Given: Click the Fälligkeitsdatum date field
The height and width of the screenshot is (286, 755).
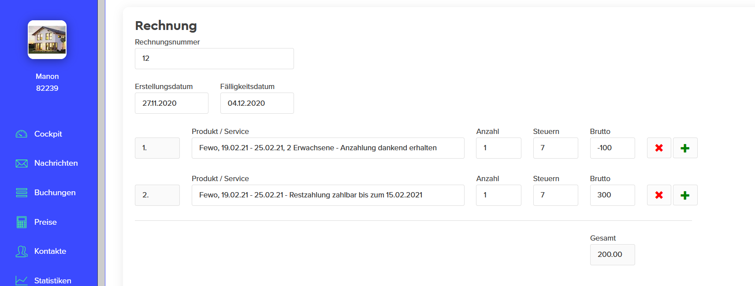Looking at the screenshot, I should (x=257, y=103).
